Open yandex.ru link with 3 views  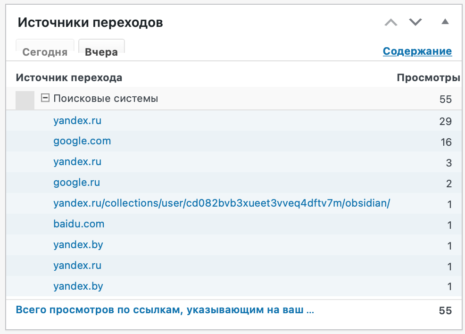point(77,162)
